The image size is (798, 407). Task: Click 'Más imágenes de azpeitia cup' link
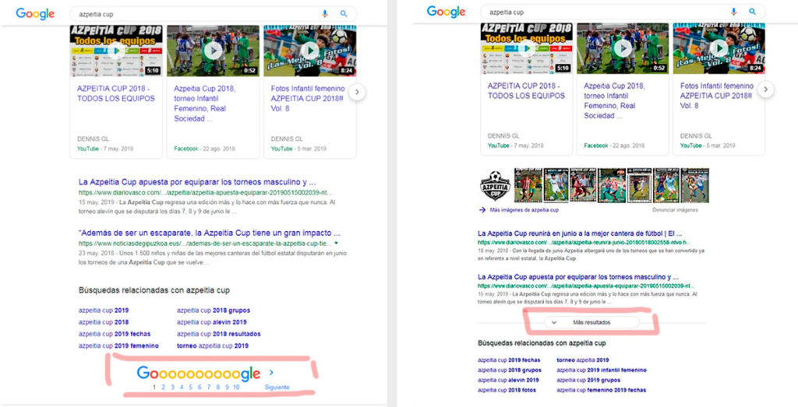tap(524, 209)
